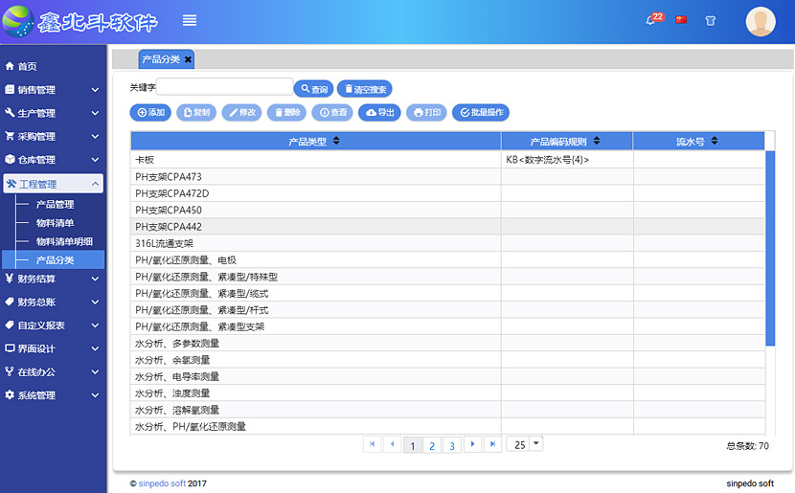This screenshot has height=493, width=795.
Task: Select 产品分类 submenu item
Action: 55,260
